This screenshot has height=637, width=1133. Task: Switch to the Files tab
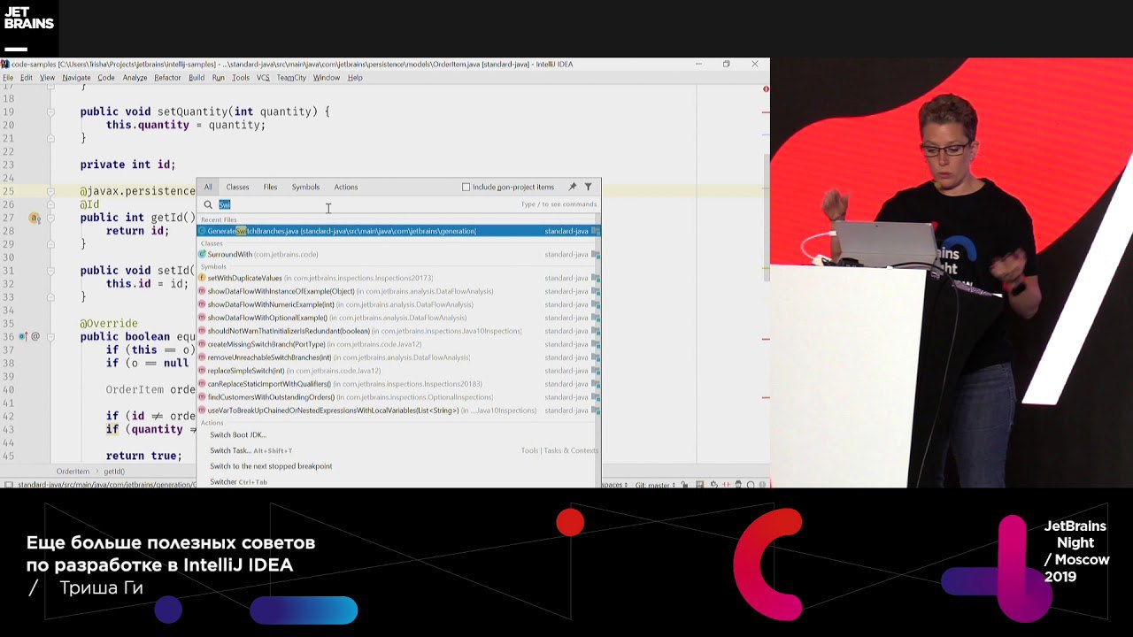[x=270, y=187]
